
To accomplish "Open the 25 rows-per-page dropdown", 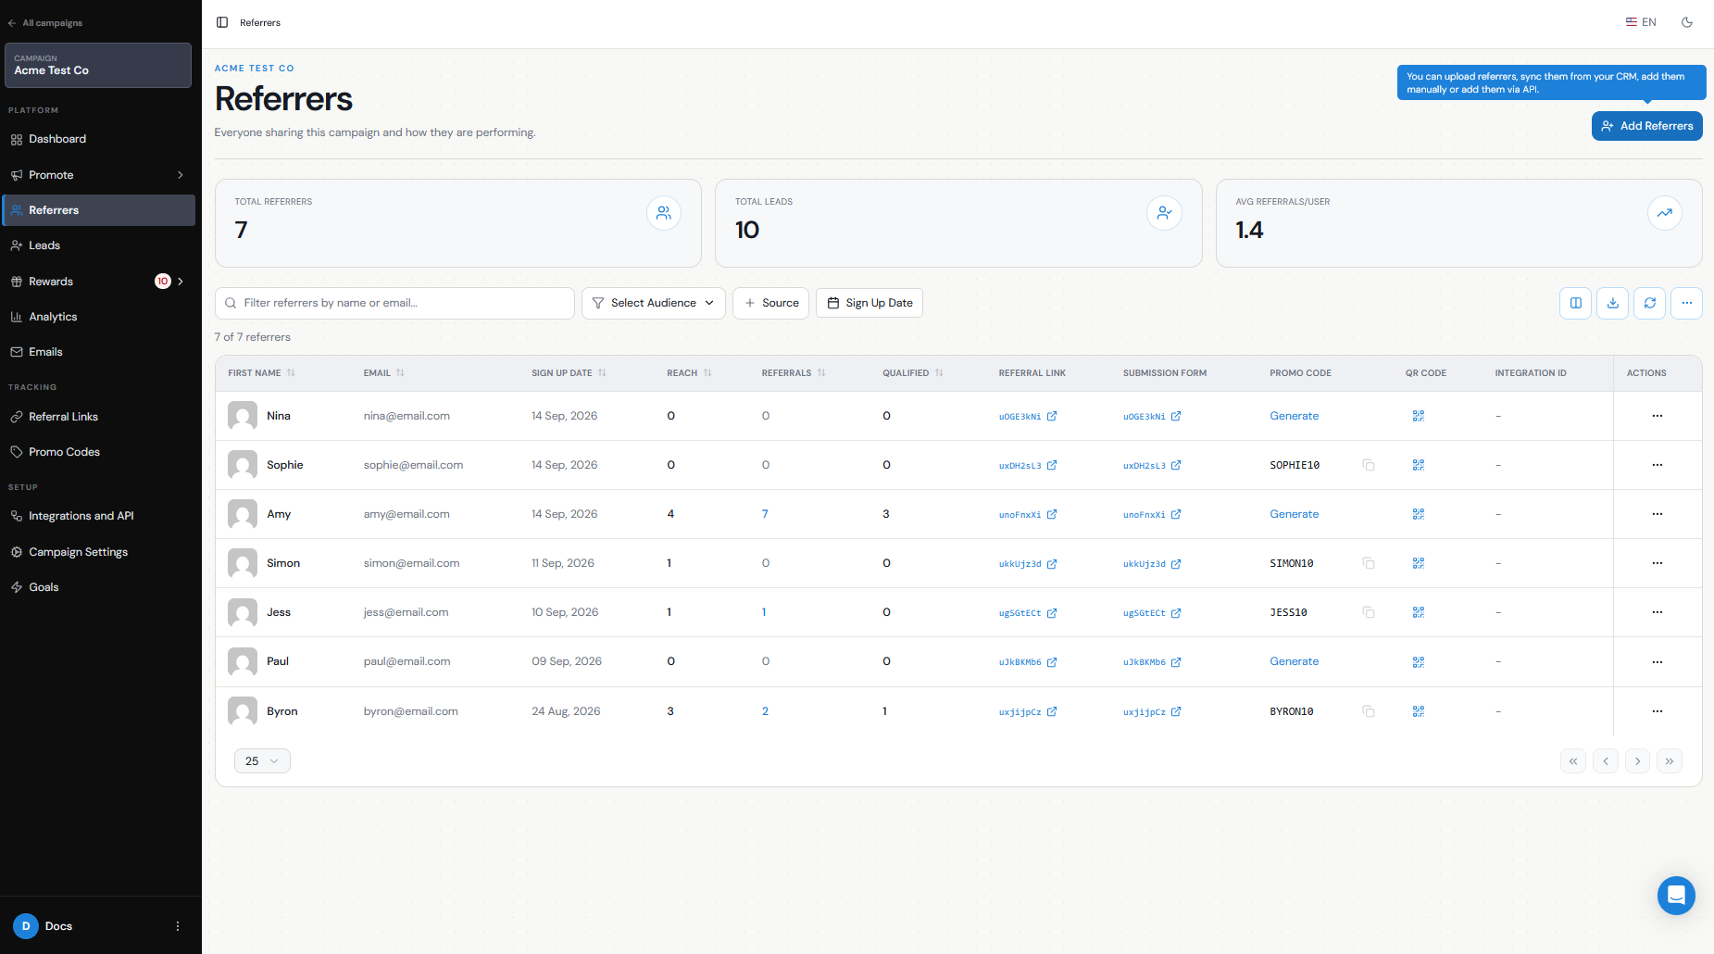I will tap(262, 761).
